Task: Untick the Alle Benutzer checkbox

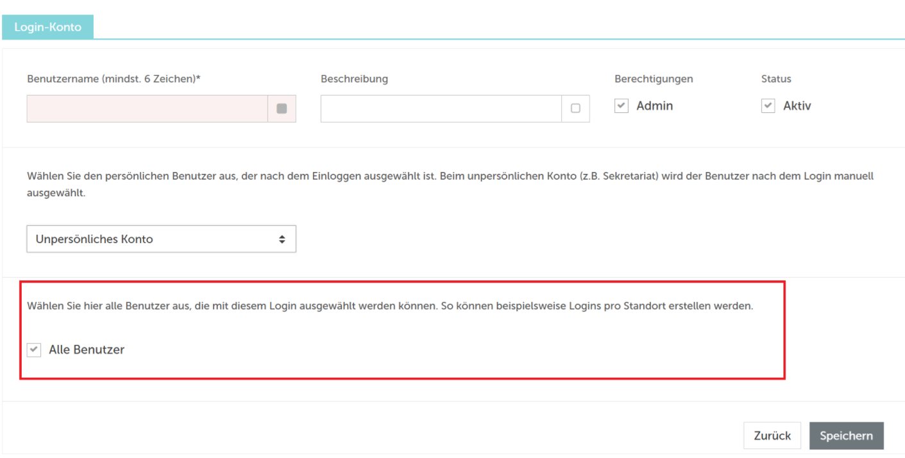Action: 34,350
